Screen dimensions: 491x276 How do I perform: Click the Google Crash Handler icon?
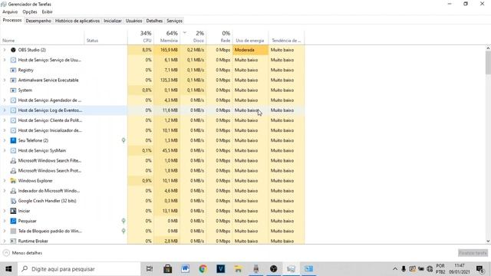13,201
